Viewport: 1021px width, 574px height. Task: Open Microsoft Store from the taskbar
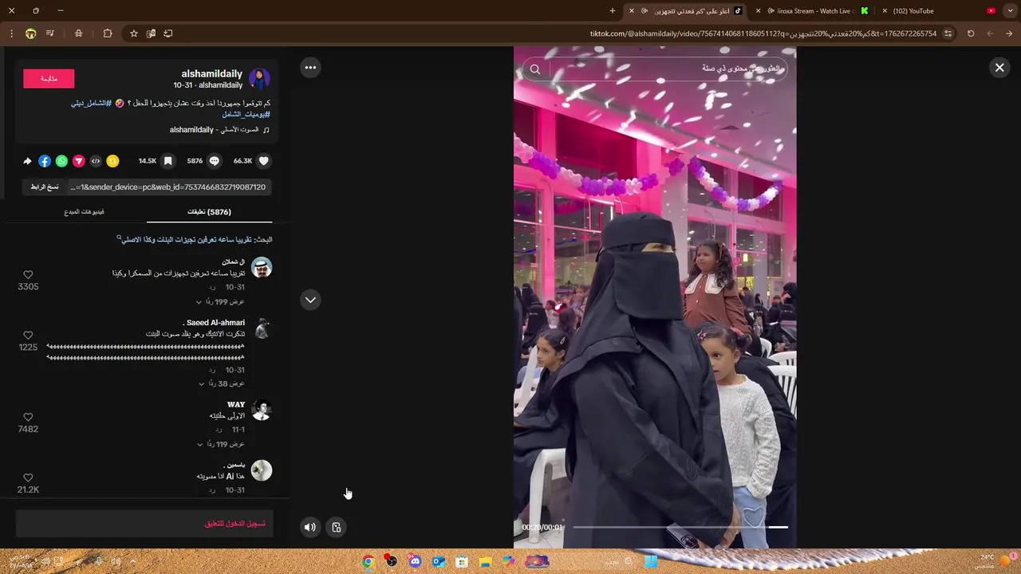[x=462, y=561]
